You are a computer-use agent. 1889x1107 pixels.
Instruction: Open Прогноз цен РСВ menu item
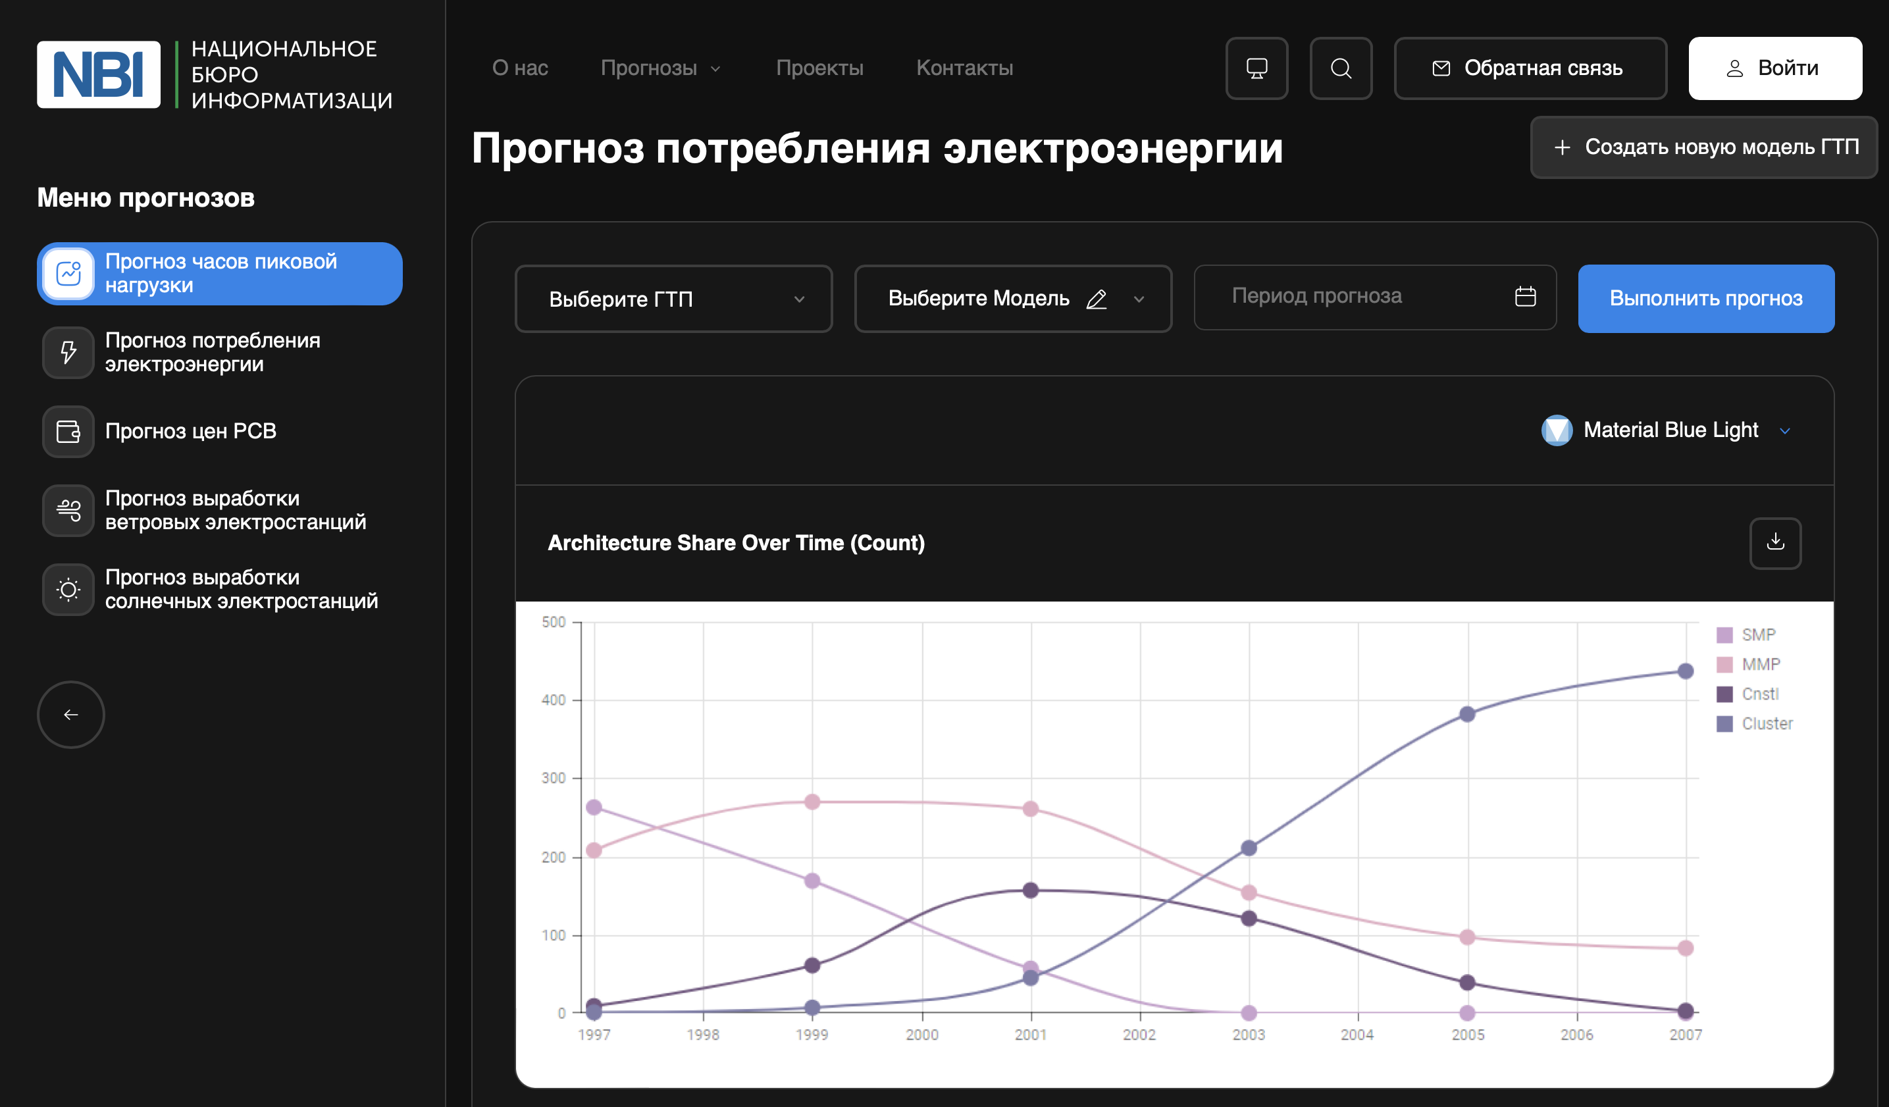(x=190, y=431)
